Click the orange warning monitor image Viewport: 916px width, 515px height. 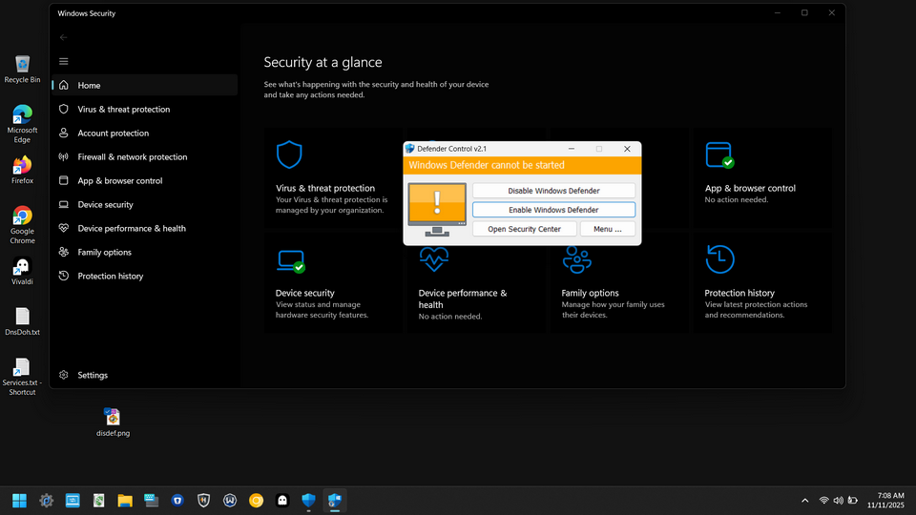point(437,210)
